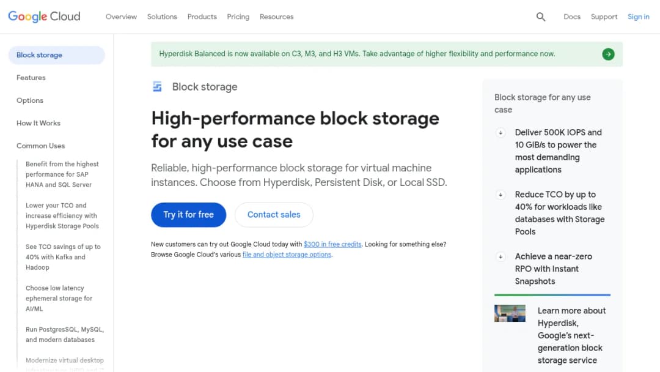
Task: Open Learn more about Hyperdisk link
Action: (x=571, y=336)
